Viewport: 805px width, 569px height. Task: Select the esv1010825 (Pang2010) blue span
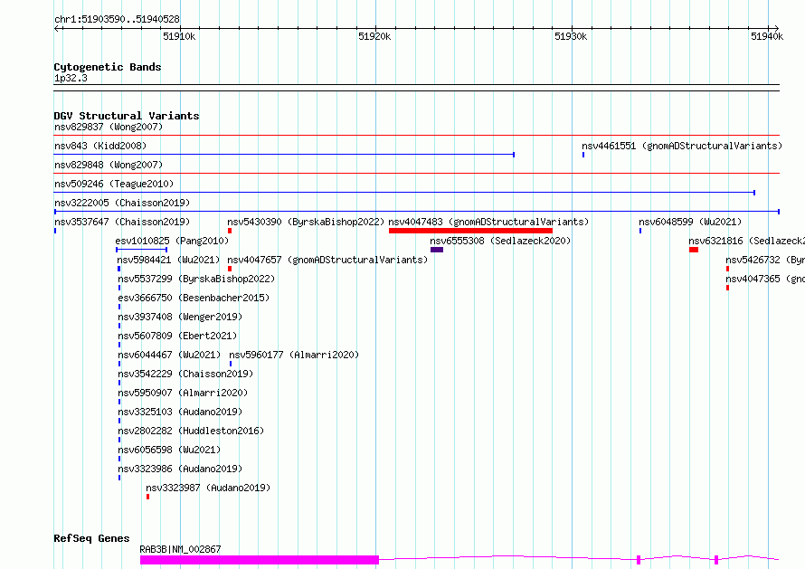point(142,250)
